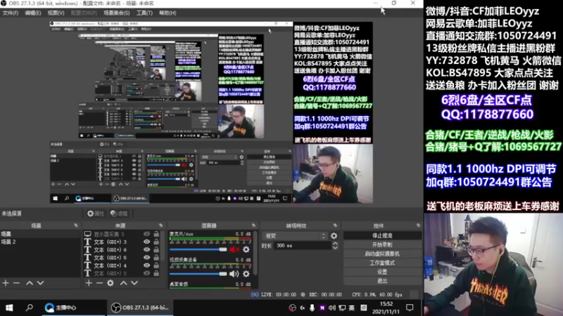Open source 属性 with the gear button
This screenshot has height=316, width=563.
coord(96,213)
